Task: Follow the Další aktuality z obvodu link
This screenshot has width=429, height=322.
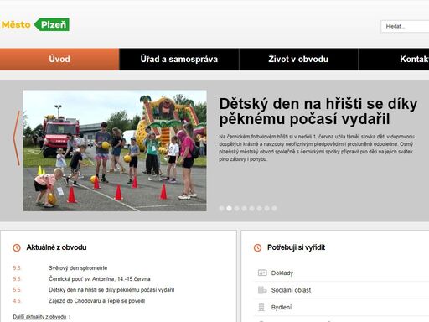Action: 39,317
